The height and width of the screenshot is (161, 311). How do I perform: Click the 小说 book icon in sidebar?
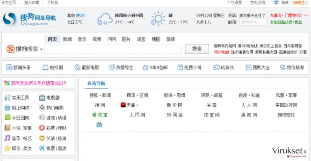tap(7, 128)
